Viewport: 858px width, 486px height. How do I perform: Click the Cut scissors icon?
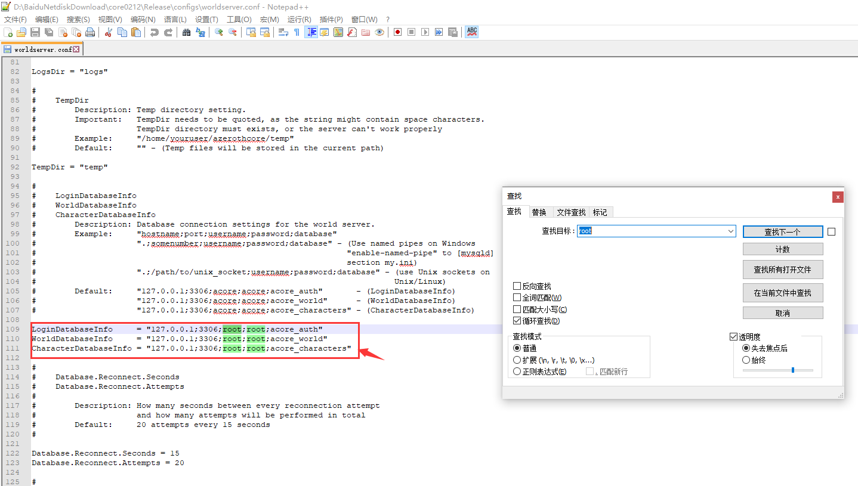108,32
